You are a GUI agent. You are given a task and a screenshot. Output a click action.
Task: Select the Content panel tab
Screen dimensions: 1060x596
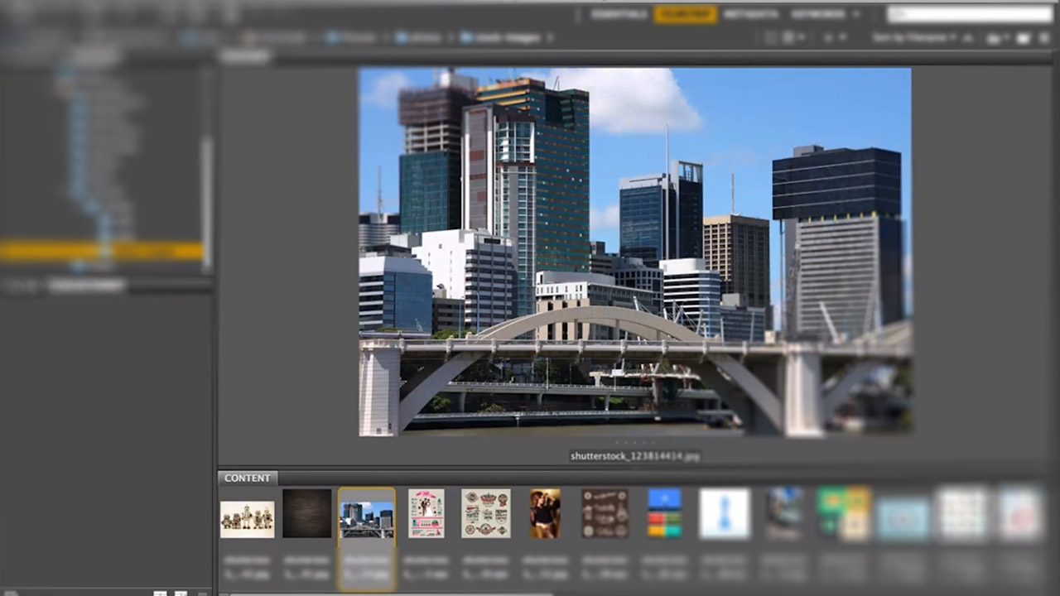(x=247, y=478)
